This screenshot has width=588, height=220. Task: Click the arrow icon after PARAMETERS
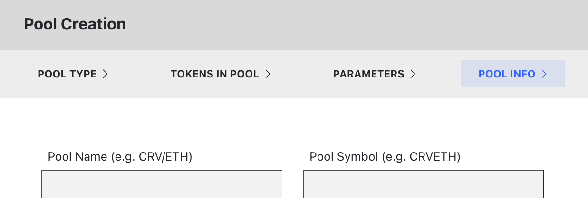(x=413, y=74)
